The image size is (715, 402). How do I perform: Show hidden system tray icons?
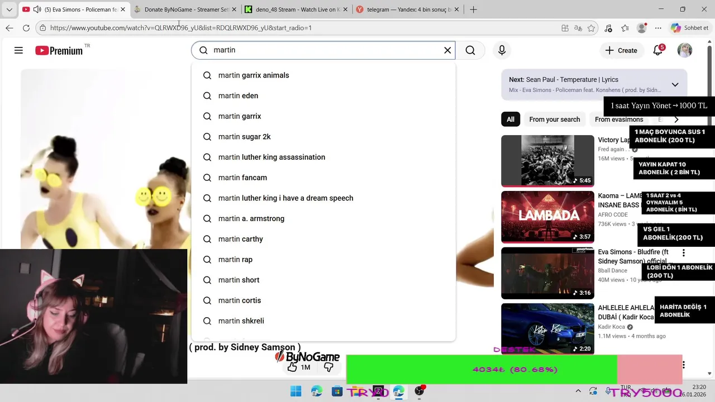tap(578, 391)
